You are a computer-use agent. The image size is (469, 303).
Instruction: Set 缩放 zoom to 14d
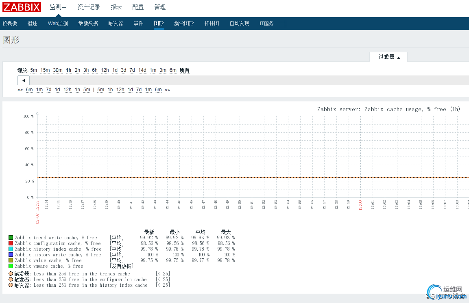pos(142,71)
